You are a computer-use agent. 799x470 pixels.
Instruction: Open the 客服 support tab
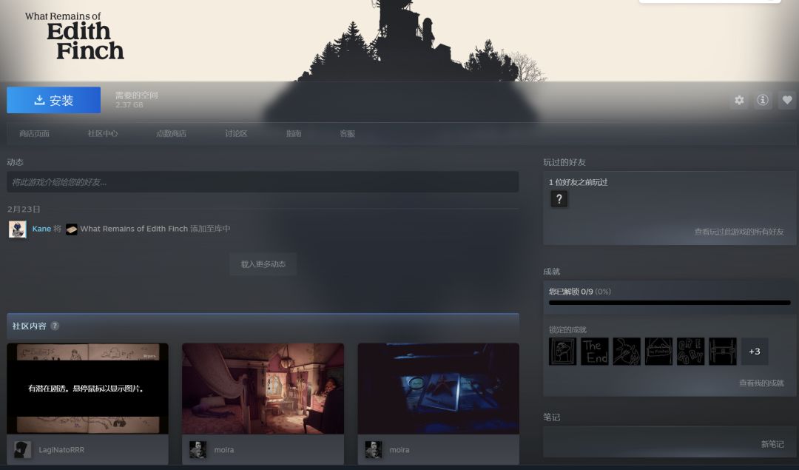(347, 133)
